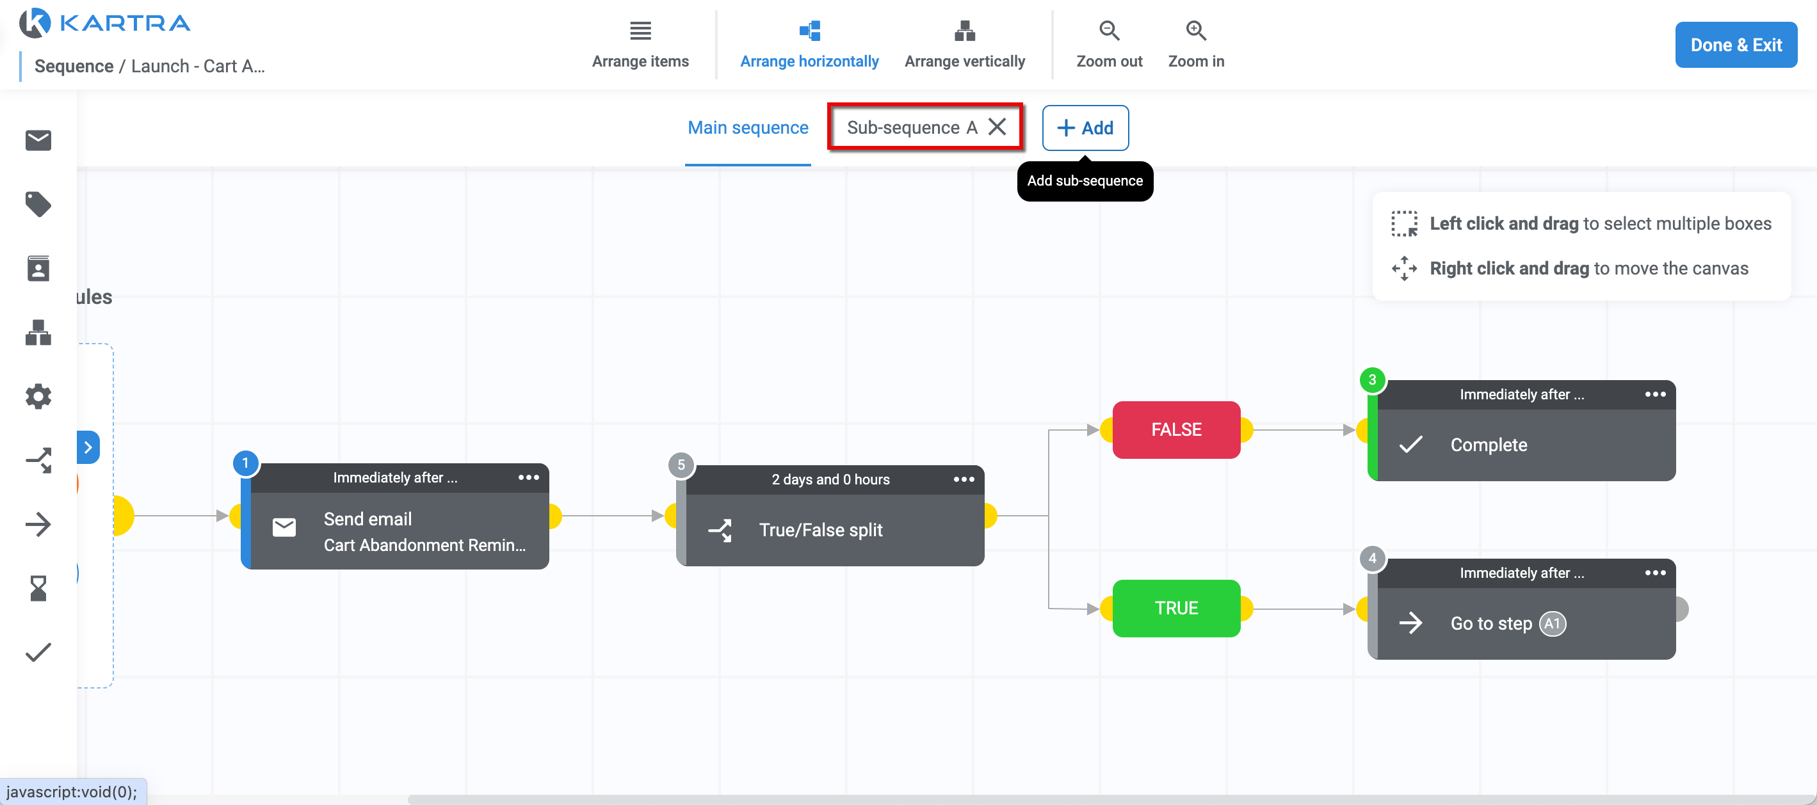Switch to Arrange vertically layout
1817x805 pixels.
point(964,44)
